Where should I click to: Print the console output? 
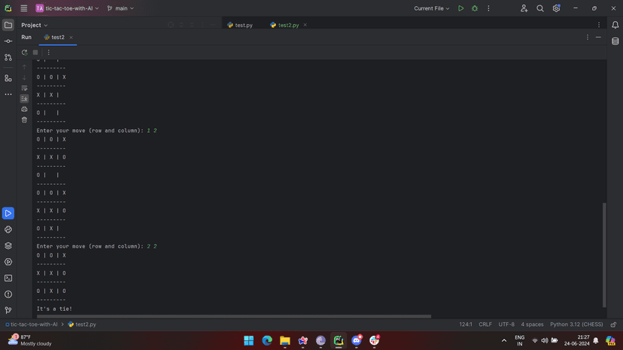(24, 109)
